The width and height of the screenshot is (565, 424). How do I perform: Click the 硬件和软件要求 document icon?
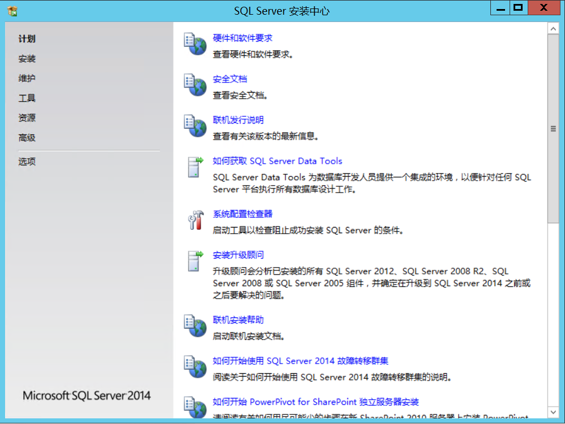pyautogui.click(x=195, y=45)
